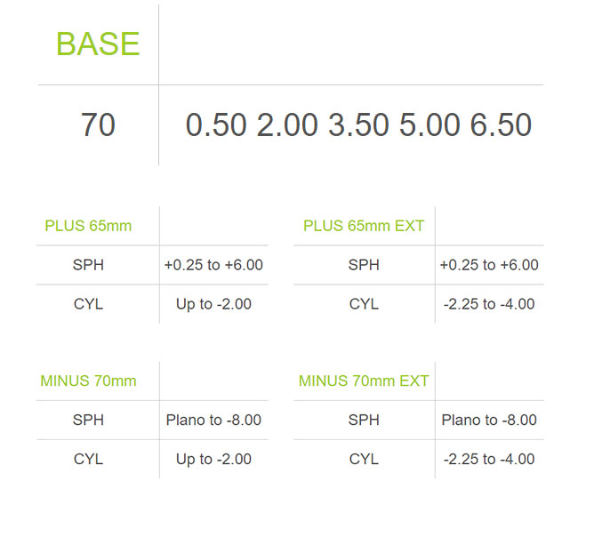Viewport: 602px width, 537px height.
Task: Click the MINUS 70mm EXT table heading
Action: pyautogui.click(x=364, y=381)
